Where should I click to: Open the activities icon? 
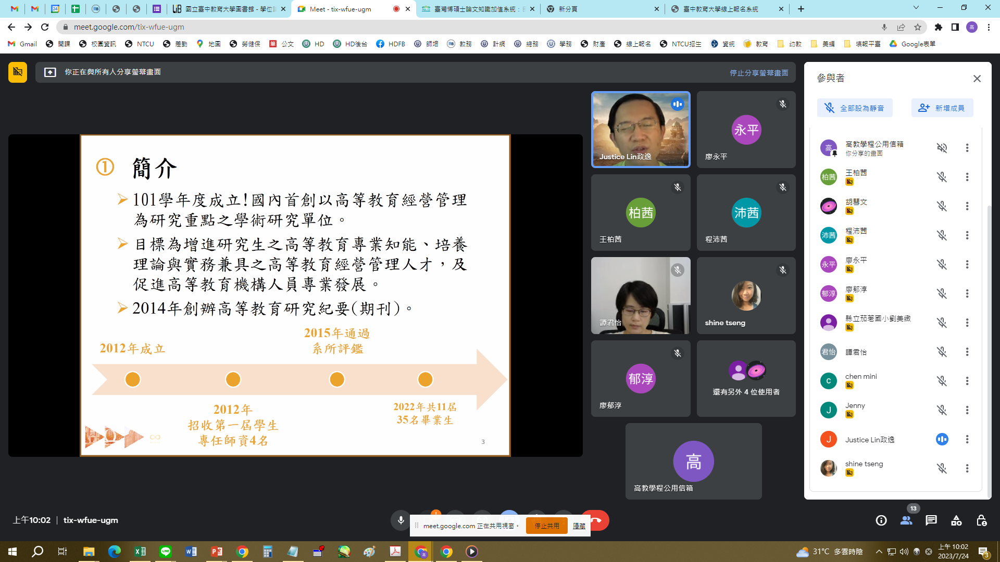(x=956, y=520)
